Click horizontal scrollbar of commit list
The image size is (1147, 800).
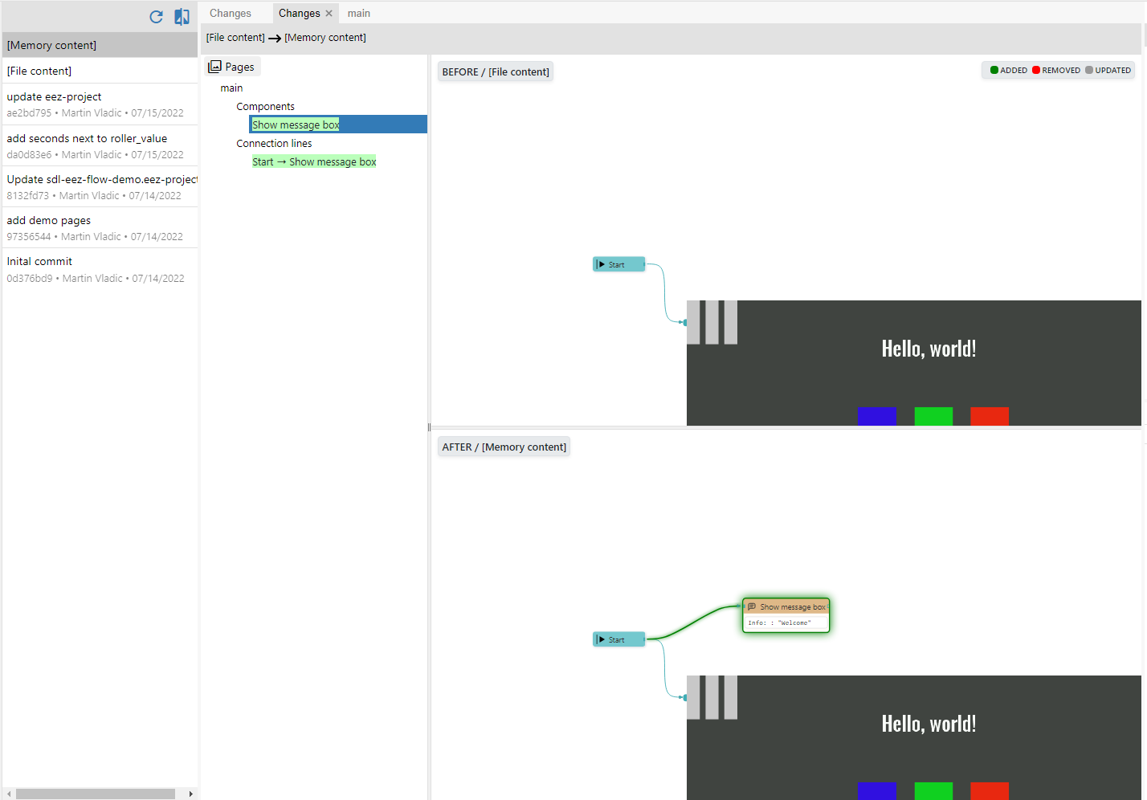(96, 794)
